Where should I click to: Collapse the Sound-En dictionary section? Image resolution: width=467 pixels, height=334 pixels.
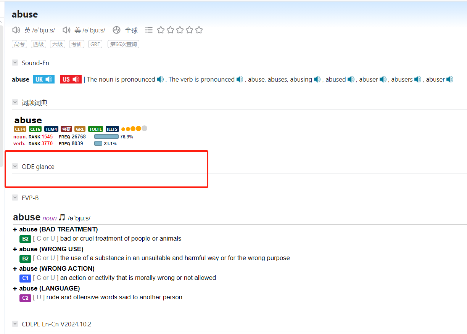15,63
